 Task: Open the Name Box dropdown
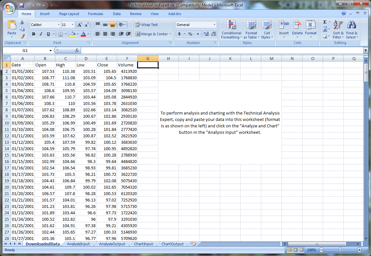51,50
